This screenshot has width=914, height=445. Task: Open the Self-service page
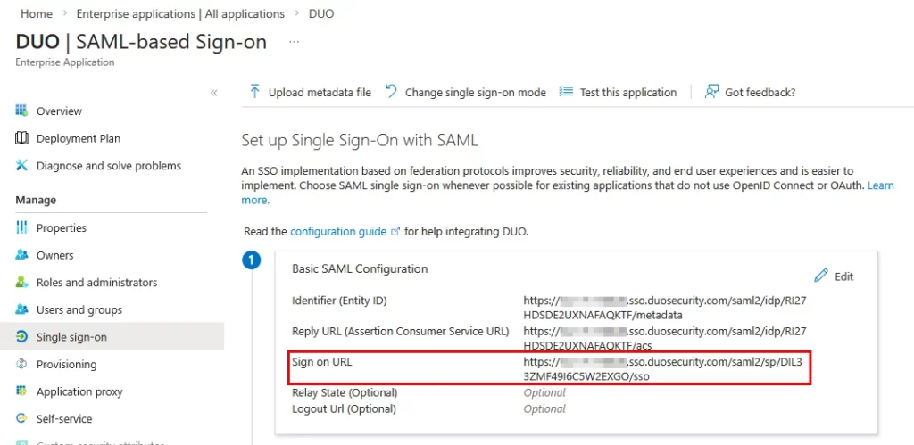tap(64, 419)
